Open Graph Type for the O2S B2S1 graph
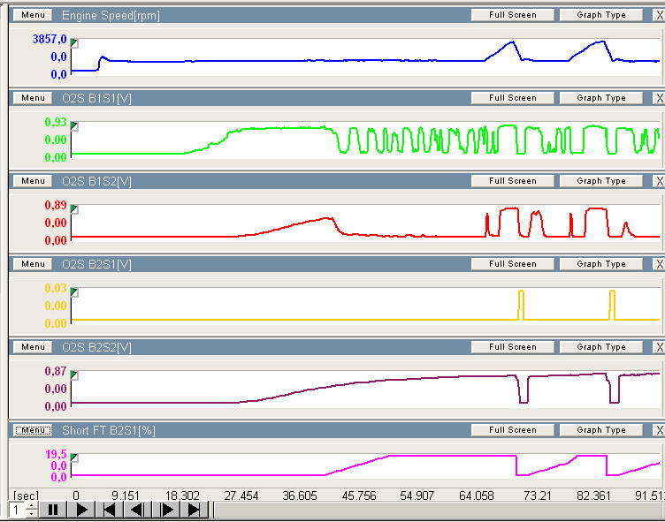 [x=601, y=264]
